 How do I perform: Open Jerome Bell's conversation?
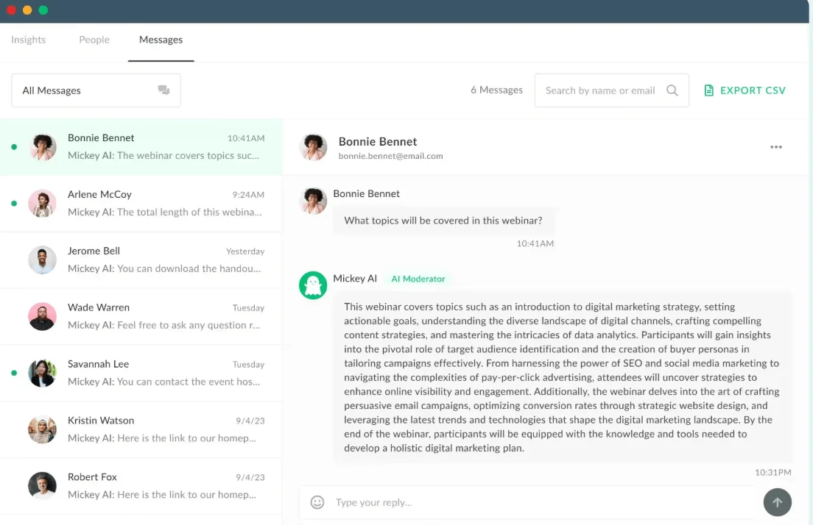tap(140, 260)
